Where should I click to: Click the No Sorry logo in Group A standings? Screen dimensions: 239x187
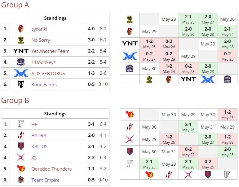[21, 40]
